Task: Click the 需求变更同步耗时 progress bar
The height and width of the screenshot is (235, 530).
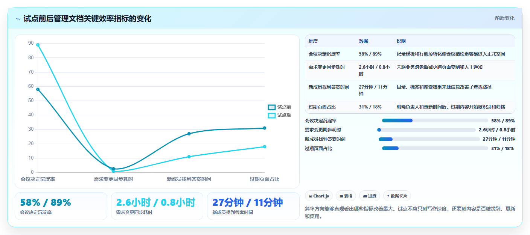Action: pyautogui.click(x=427, y=130)
